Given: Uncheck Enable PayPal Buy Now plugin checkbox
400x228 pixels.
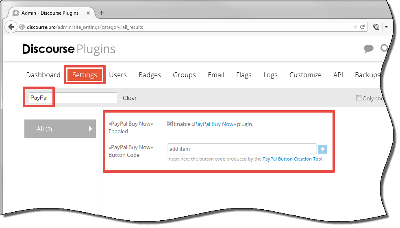Looking at the screenshot, I should click(x=170, y=124).
